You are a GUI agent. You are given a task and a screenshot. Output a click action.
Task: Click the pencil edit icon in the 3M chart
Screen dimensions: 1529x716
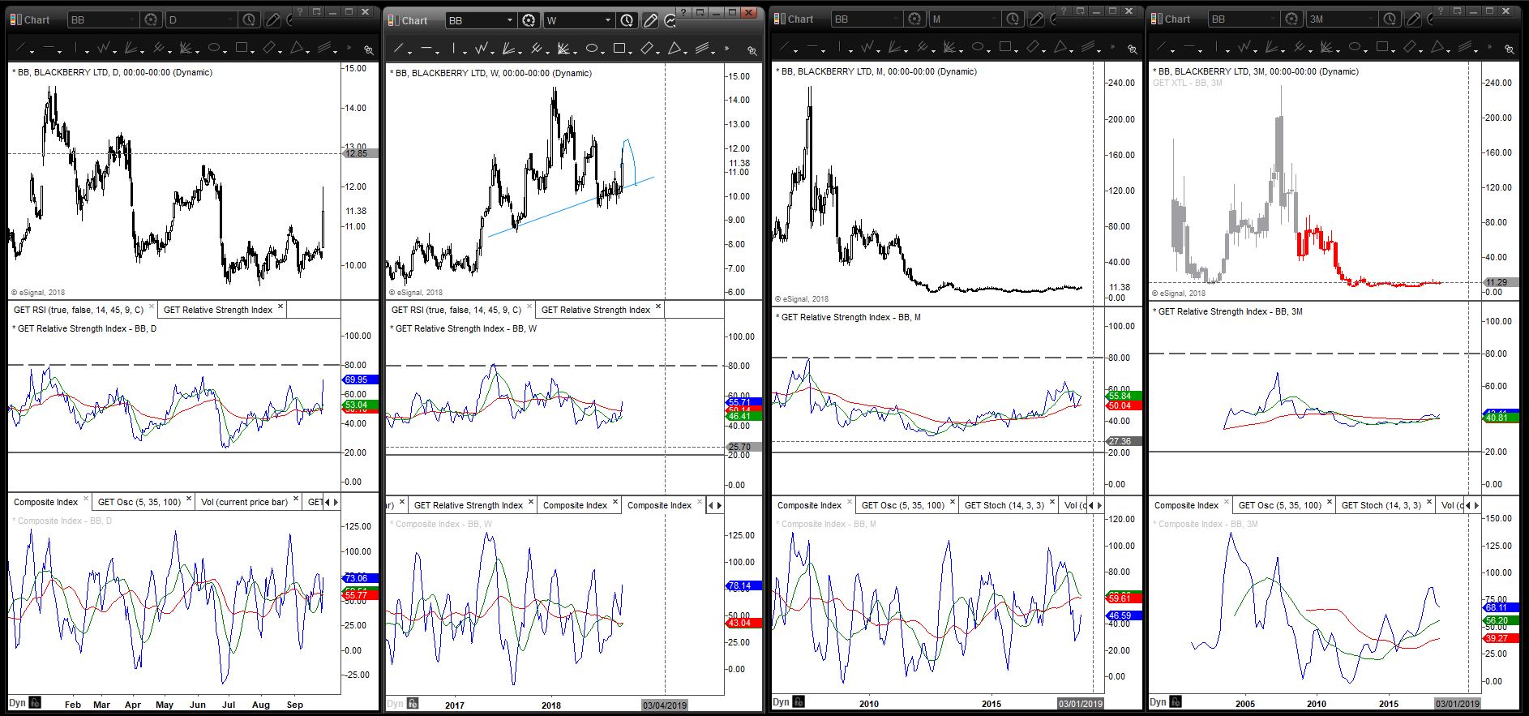1414,19
